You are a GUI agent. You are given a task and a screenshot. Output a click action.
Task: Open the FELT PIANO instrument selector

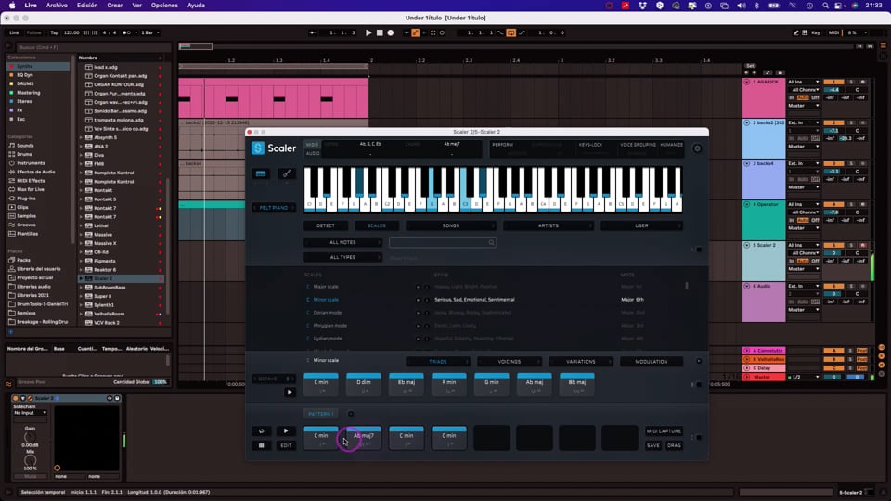pyautogui.click(x=273, y=208)
